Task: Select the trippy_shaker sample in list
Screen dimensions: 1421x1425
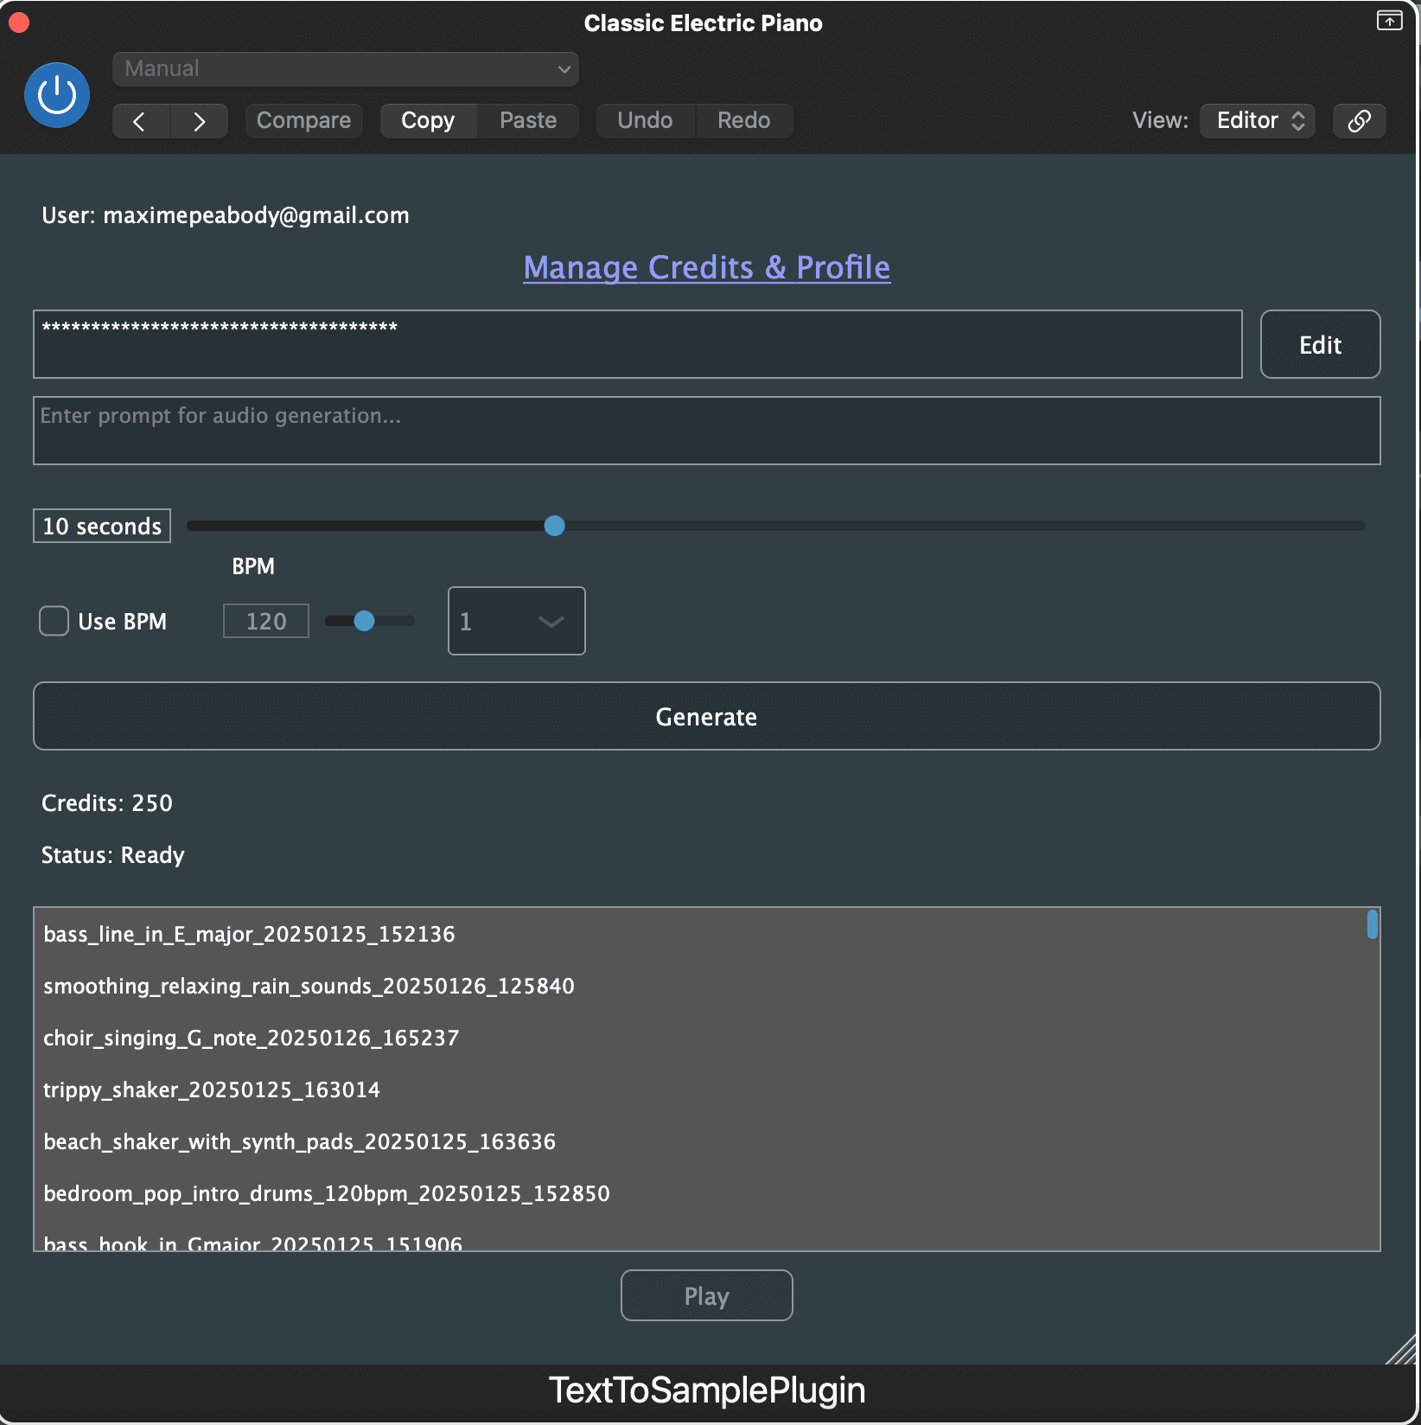Action: tap(212, 1090)
